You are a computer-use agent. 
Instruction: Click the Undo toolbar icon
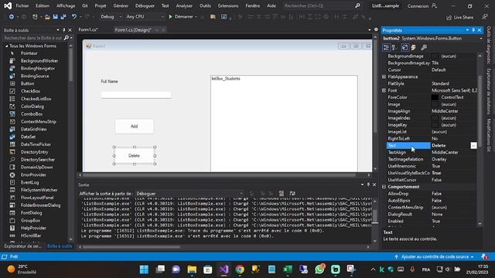pyautogui.click(x=74, y=17)
